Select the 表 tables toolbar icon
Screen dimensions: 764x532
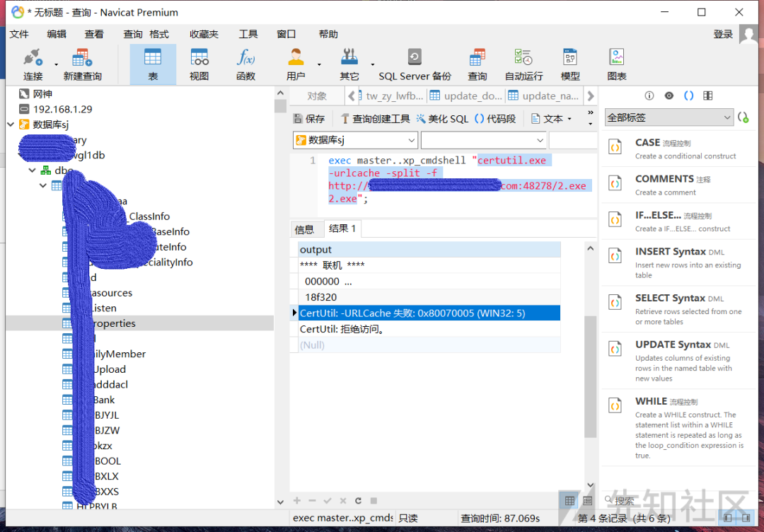point(153,64)
